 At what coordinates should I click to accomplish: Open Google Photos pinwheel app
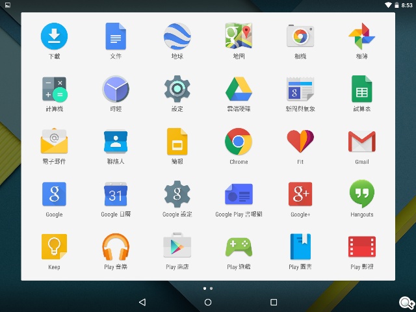coord(362,36)
